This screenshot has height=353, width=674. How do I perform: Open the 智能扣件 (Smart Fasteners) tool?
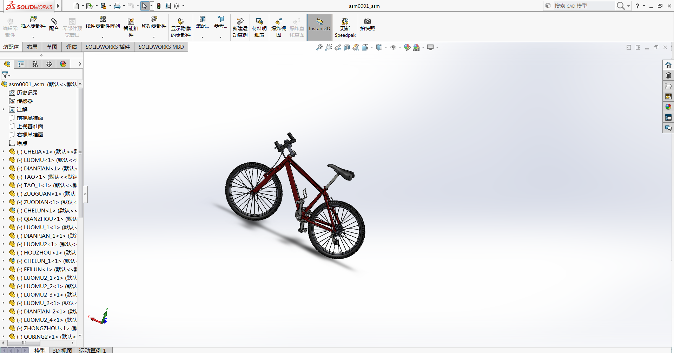point(131,27)
